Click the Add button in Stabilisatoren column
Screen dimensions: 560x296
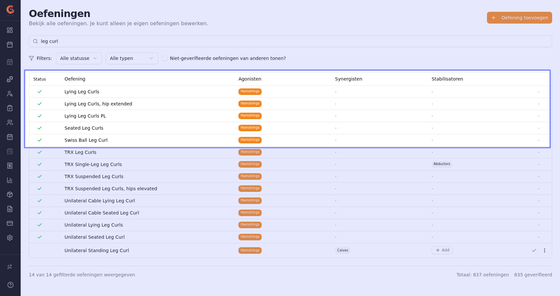pos(442,250)
